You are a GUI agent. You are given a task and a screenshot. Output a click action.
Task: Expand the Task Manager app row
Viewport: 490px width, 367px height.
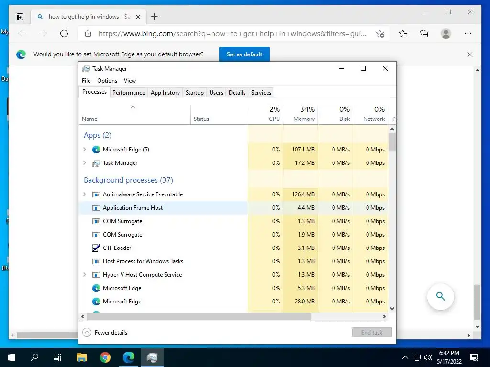point(84,163)
